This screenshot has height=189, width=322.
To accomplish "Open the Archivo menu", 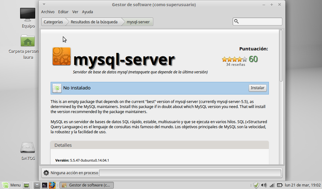I will (x=48, y=12).
